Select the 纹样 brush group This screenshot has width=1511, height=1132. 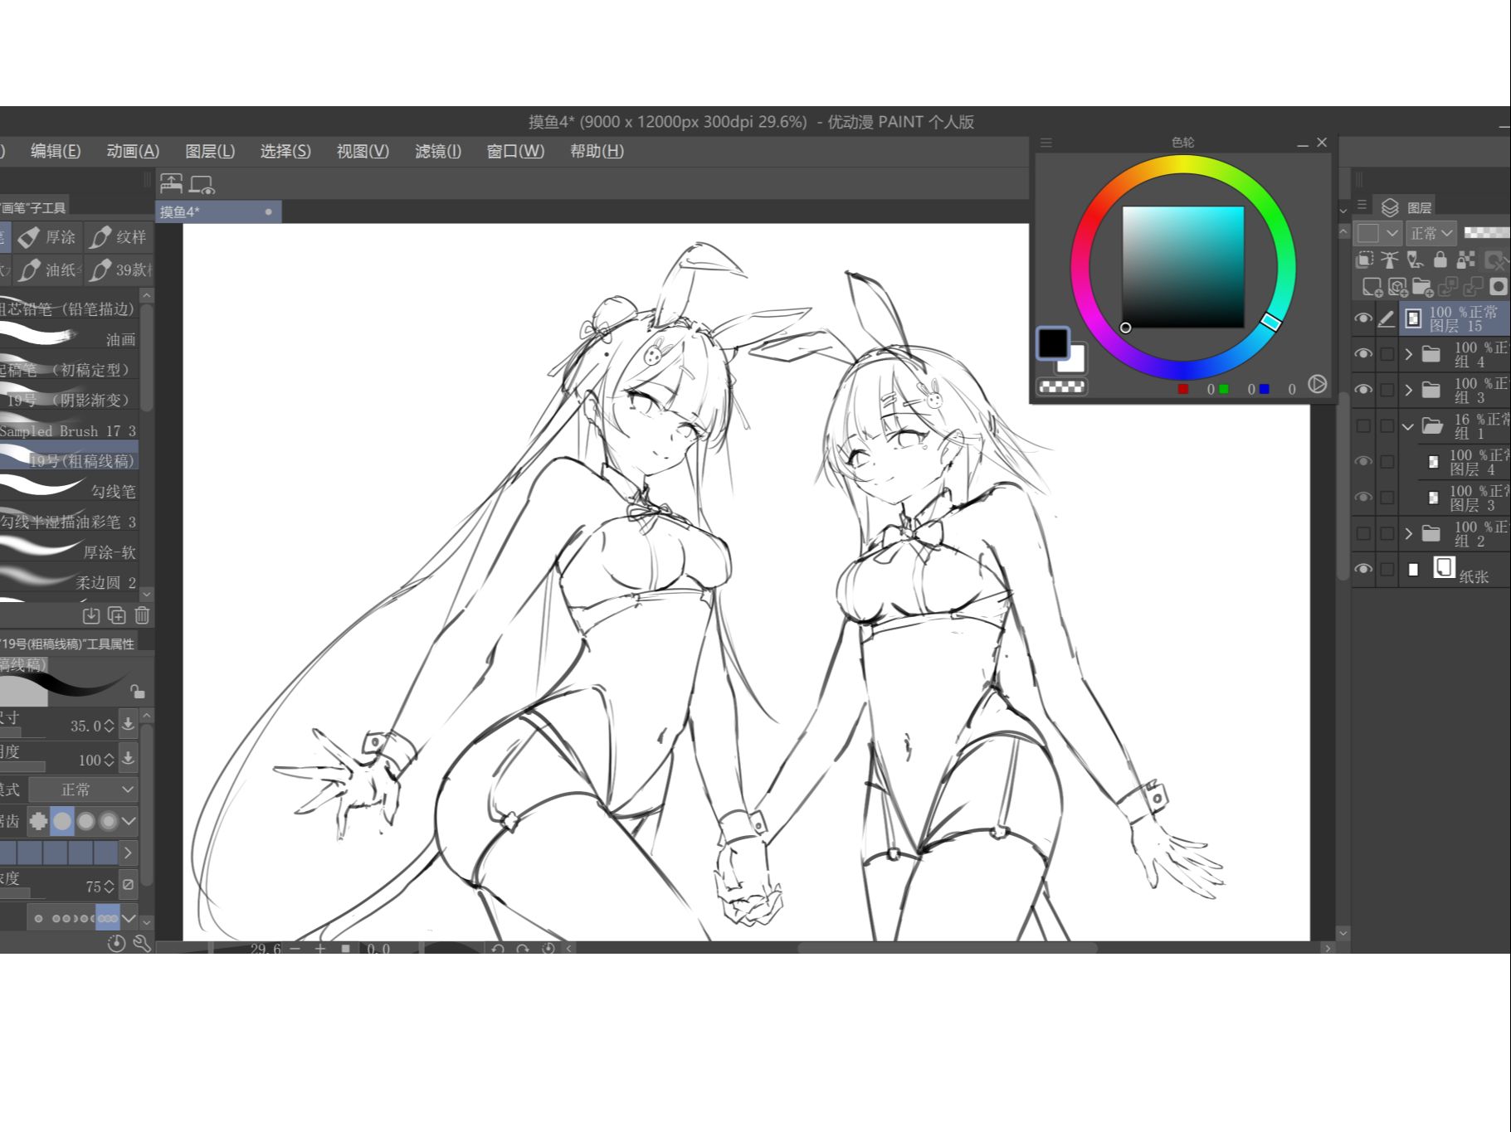click(x=118, y=237)
